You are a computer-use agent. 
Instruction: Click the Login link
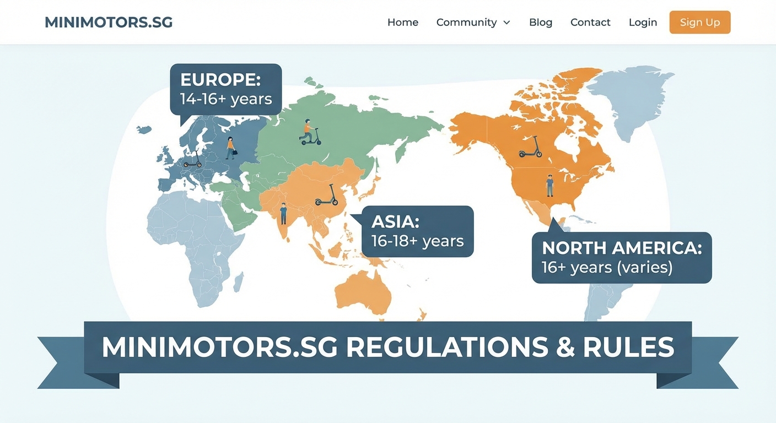pyautogui.click(x=643, y=23)
